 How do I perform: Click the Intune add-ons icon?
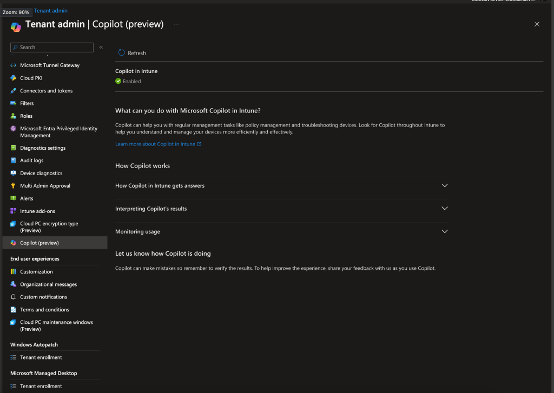[14, 211]
